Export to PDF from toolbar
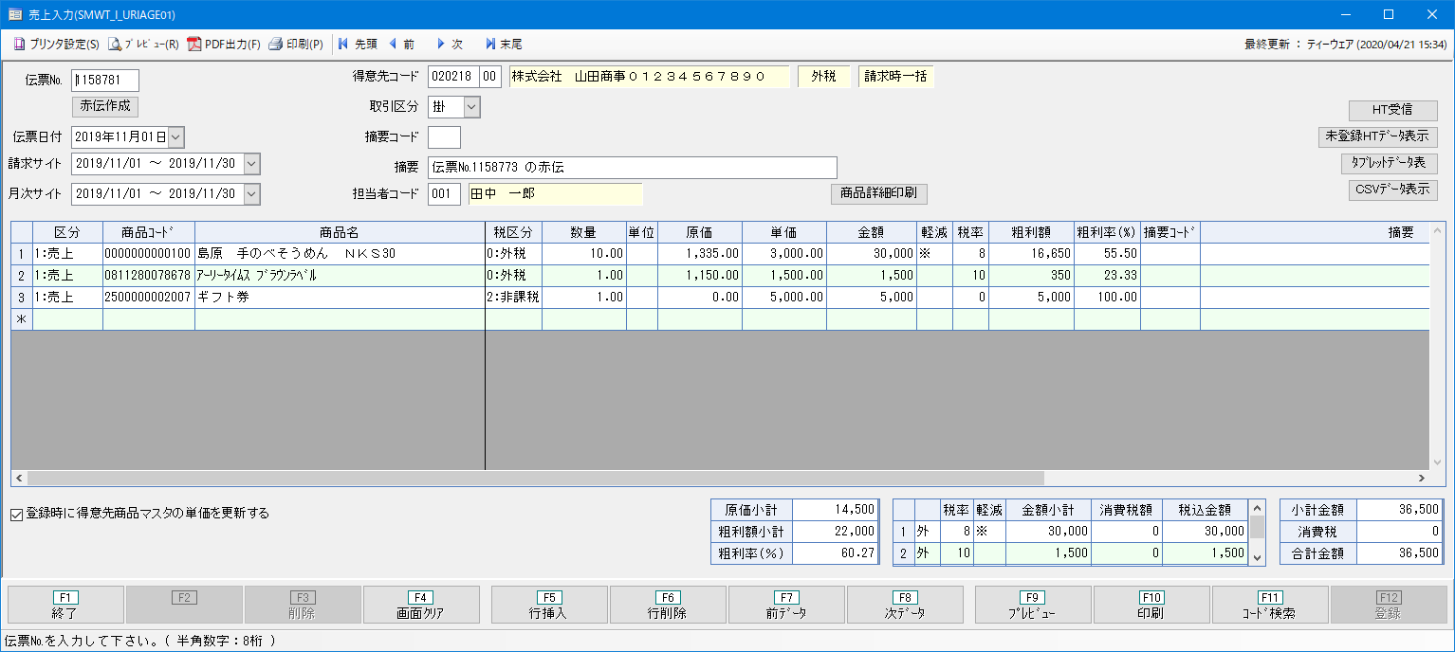The width and height of the screenshot is (1455, 652). click(224, 45)
